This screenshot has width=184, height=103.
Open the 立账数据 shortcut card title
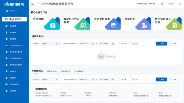(38, 19)
